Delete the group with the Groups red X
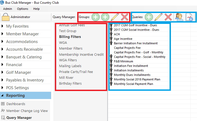Viewport: 197px width, 121px height. coord(124,17)
